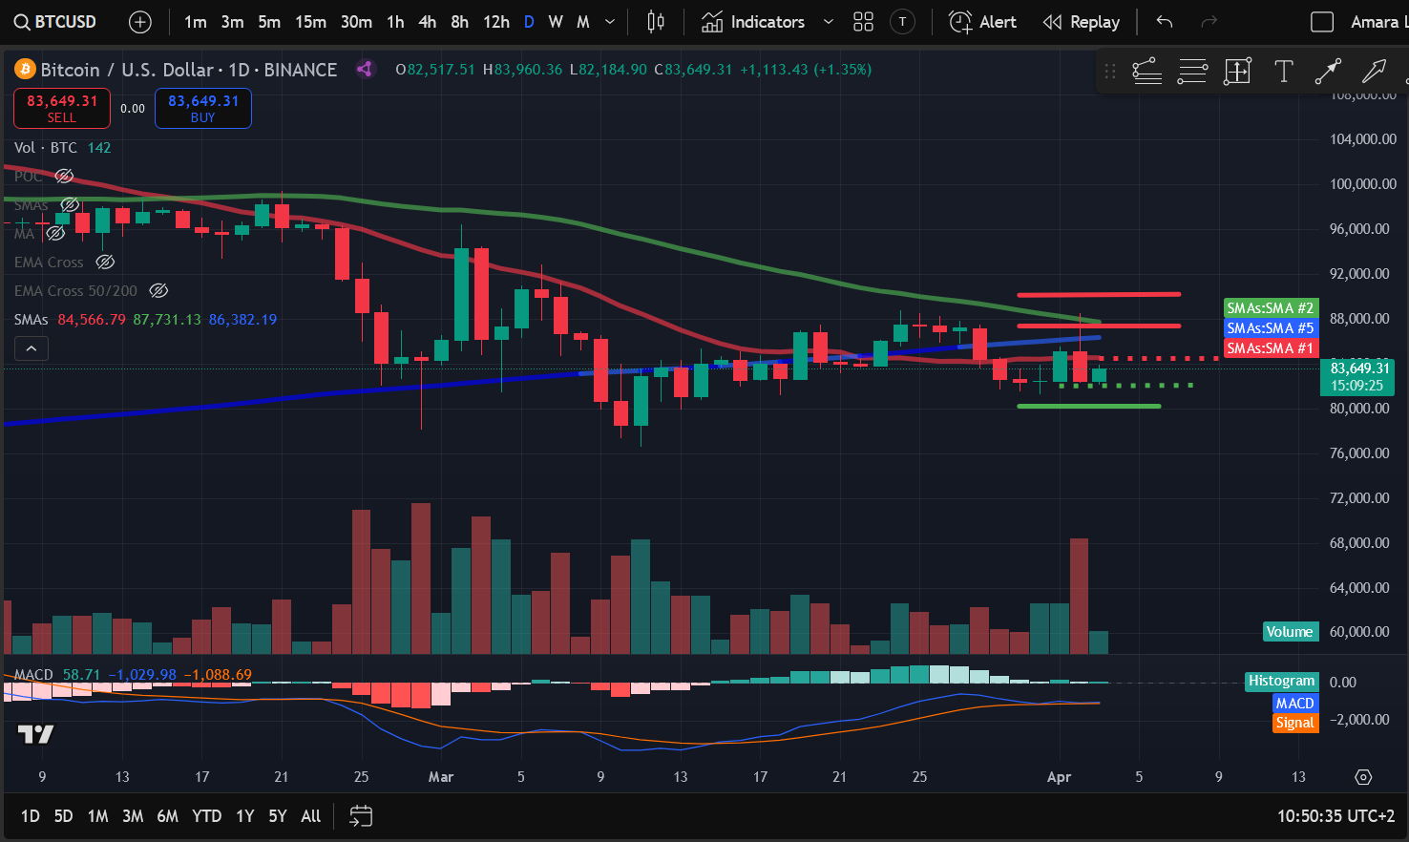
Task: Open indicator templates T icon
Action: point(902,22)
